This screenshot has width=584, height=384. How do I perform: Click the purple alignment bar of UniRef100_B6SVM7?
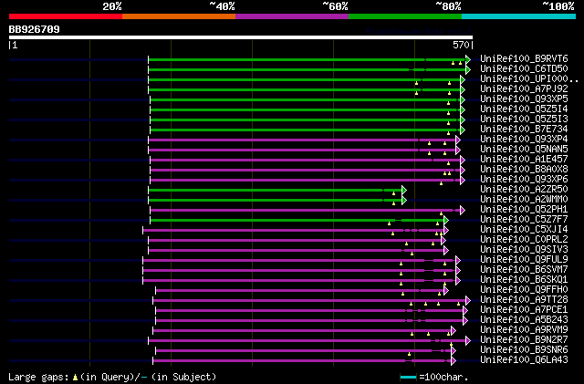299,271
